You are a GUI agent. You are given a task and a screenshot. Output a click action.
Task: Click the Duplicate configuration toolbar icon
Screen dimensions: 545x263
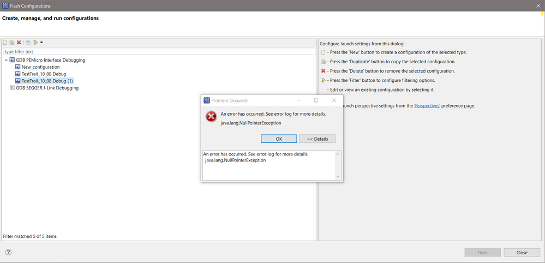[x=12, y=43]
